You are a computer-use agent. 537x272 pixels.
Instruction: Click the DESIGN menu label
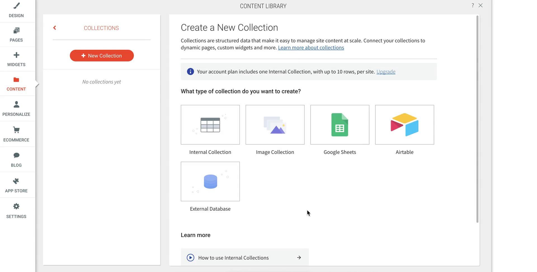pyautogui.click(x=16, y=16)
